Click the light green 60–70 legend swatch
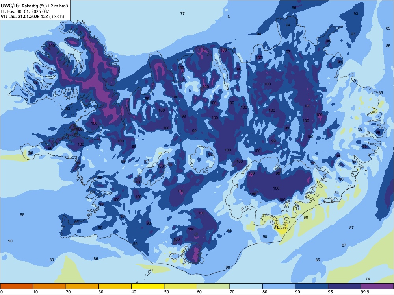The width and height of the screenshot is (394, 295). click(213, 286)
